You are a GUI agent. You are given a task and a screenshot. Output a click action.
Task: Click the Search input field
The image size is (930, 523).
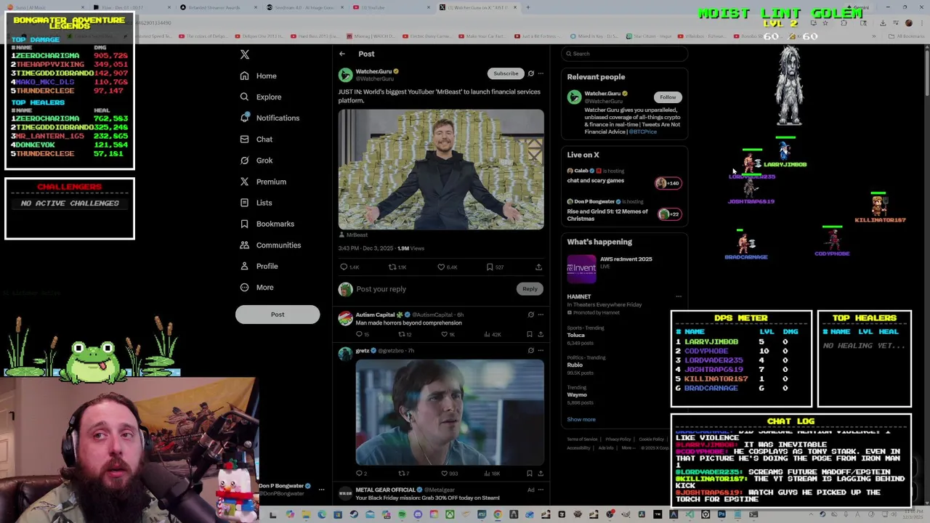(x=625, y=54)
